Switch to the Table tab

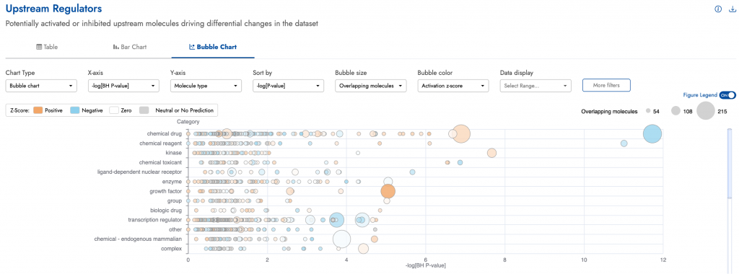click(47, 47)
